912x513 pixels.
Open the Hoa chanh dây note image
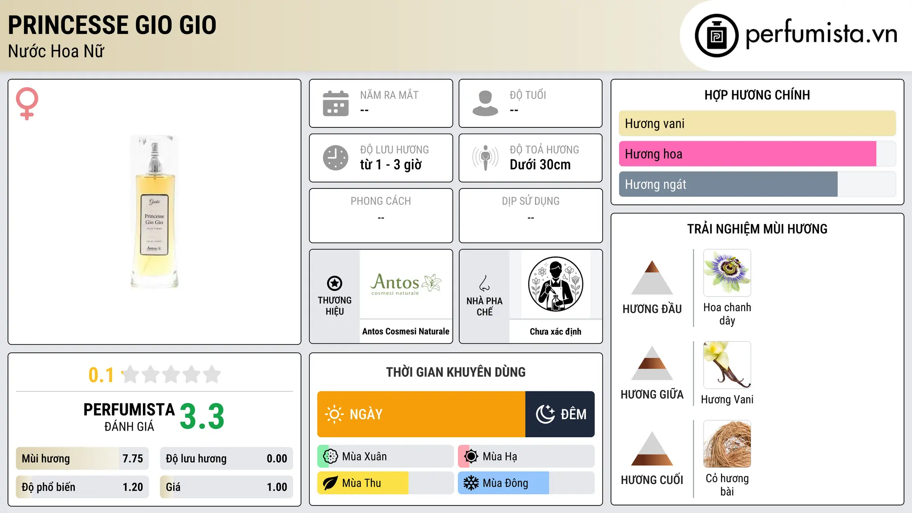727,273
